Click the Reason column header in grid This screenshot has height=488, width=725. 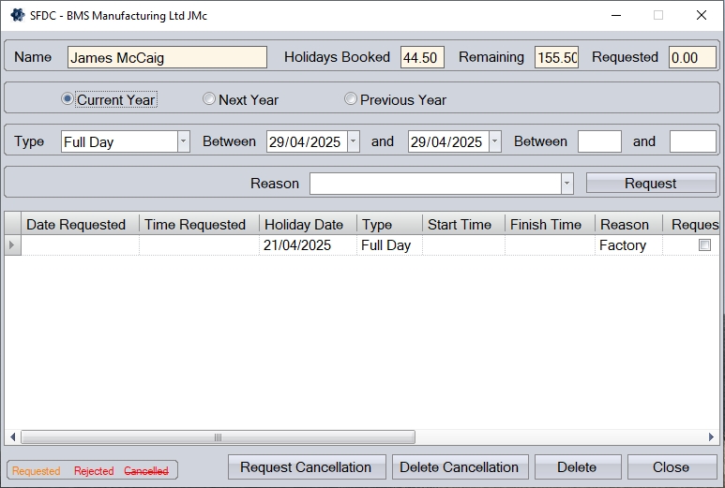coord(628,225)
